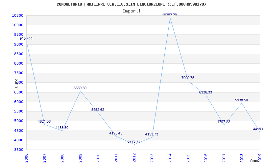Click the 2012 x-axis year label

[x=134, y=158]
